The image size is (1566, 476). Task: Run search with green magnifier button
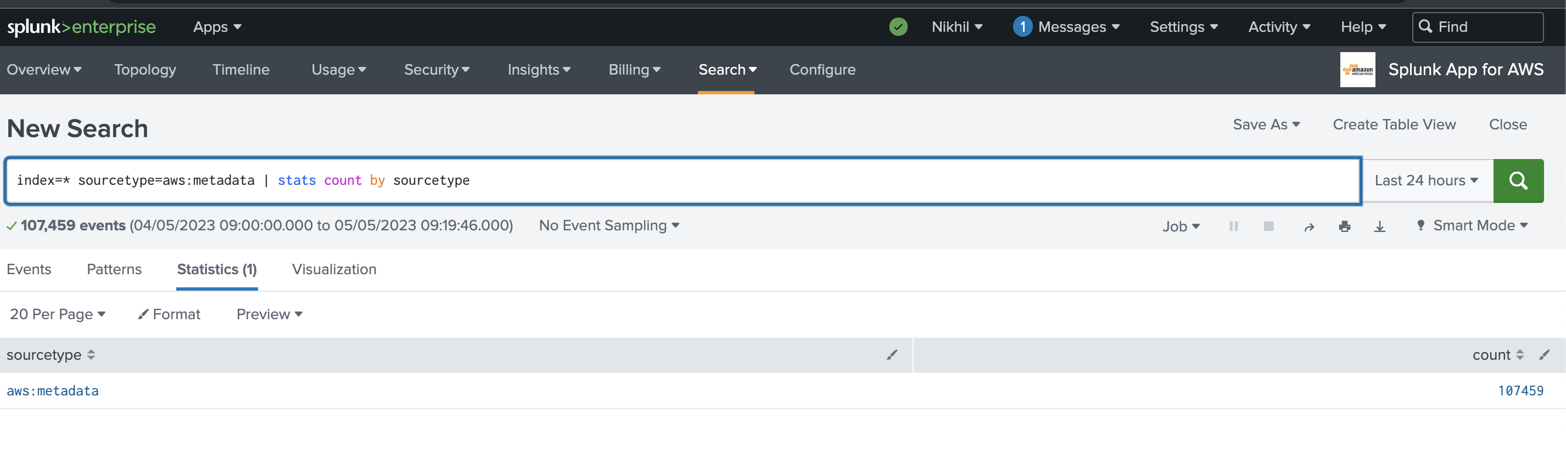pyautogui.click(x=1518, y=180)
